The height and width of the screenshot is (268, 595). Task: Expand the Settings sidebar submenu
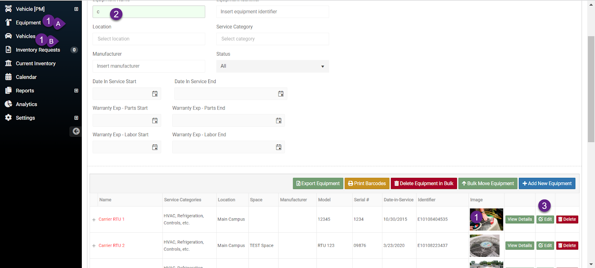[x=76, y=118]
